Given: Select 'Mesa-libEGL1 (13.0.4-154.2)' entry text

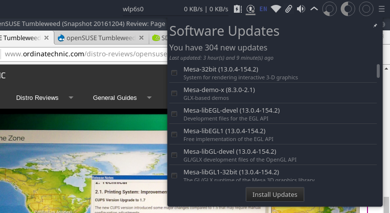Looking at the screenshot, I should pos(224,131).
